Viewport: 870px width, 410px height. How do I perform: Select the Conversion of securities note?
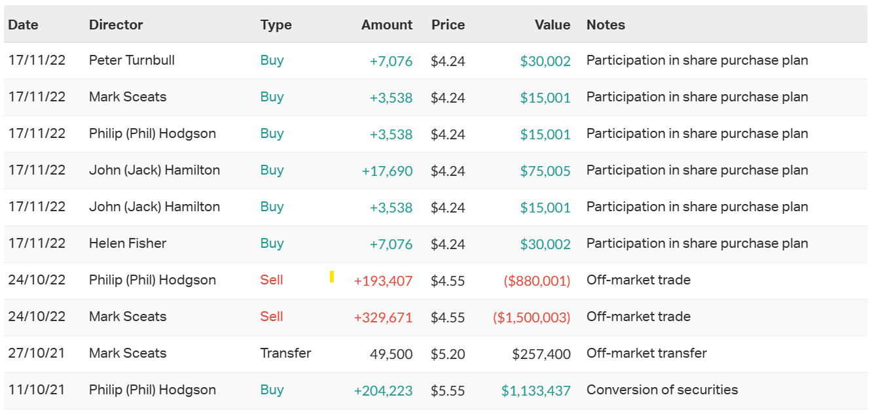pyautogui.click(x=662, y=390)
